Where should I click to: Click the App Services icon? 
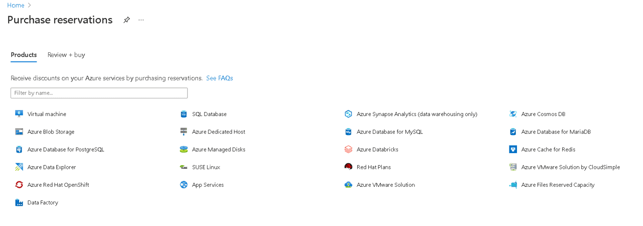point(184,185)
